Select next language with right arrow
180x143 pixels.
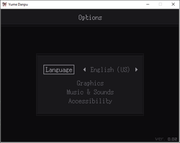point(136,70)
